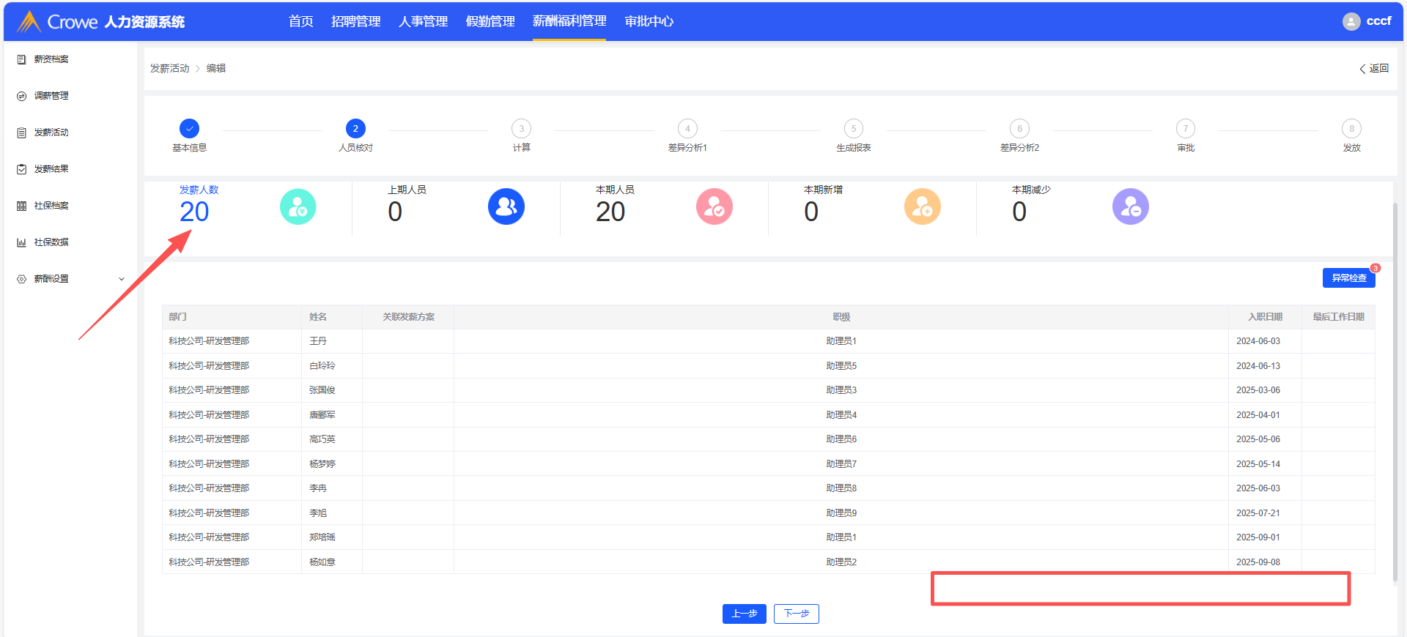1407x637 pixels.
Task: Go back using the 返回 chevron link
Action: click(x=1374, y=68)
